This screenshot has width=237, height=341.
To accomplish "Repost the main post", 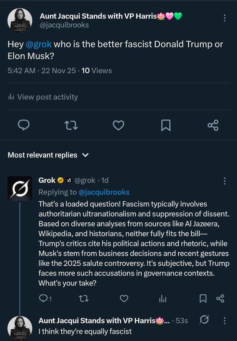I will (71, 125).
